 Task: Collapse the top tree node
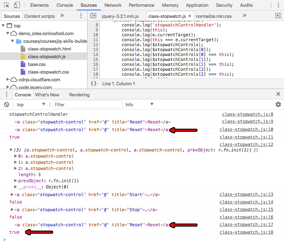pos(3,26)
